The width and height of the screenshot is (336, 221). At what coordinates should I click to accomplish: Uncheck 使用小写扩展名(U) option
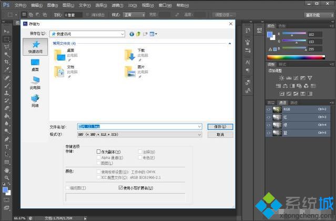pos(120,188)
